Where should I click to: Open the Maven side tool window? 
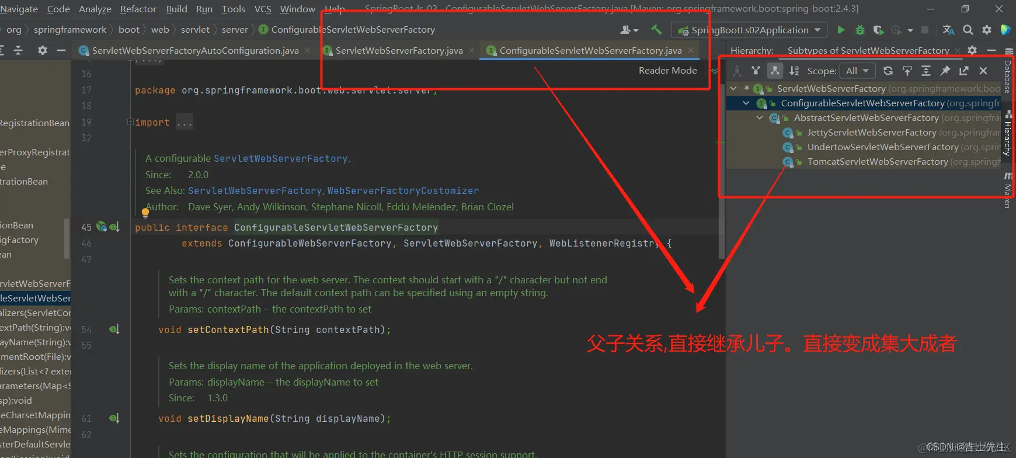1008,190
